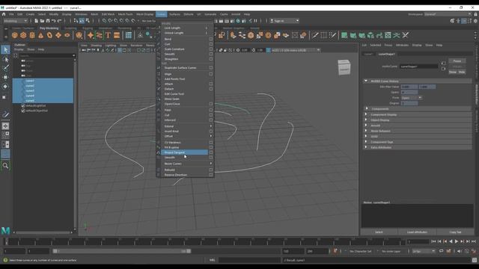The image size is (479, 269).
Task: Click the go to end playback button
Action: tap(474, 241)
